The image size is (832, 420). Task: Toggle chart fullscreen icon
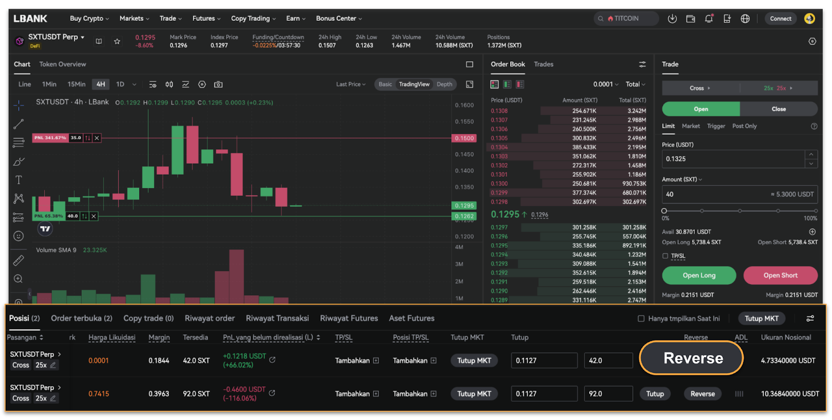[x=470, y=84]
